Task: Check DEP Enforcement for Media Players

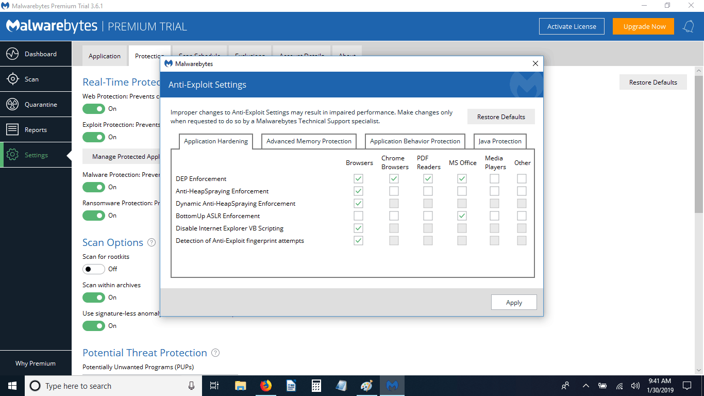Action: click(x=494, y=179)
